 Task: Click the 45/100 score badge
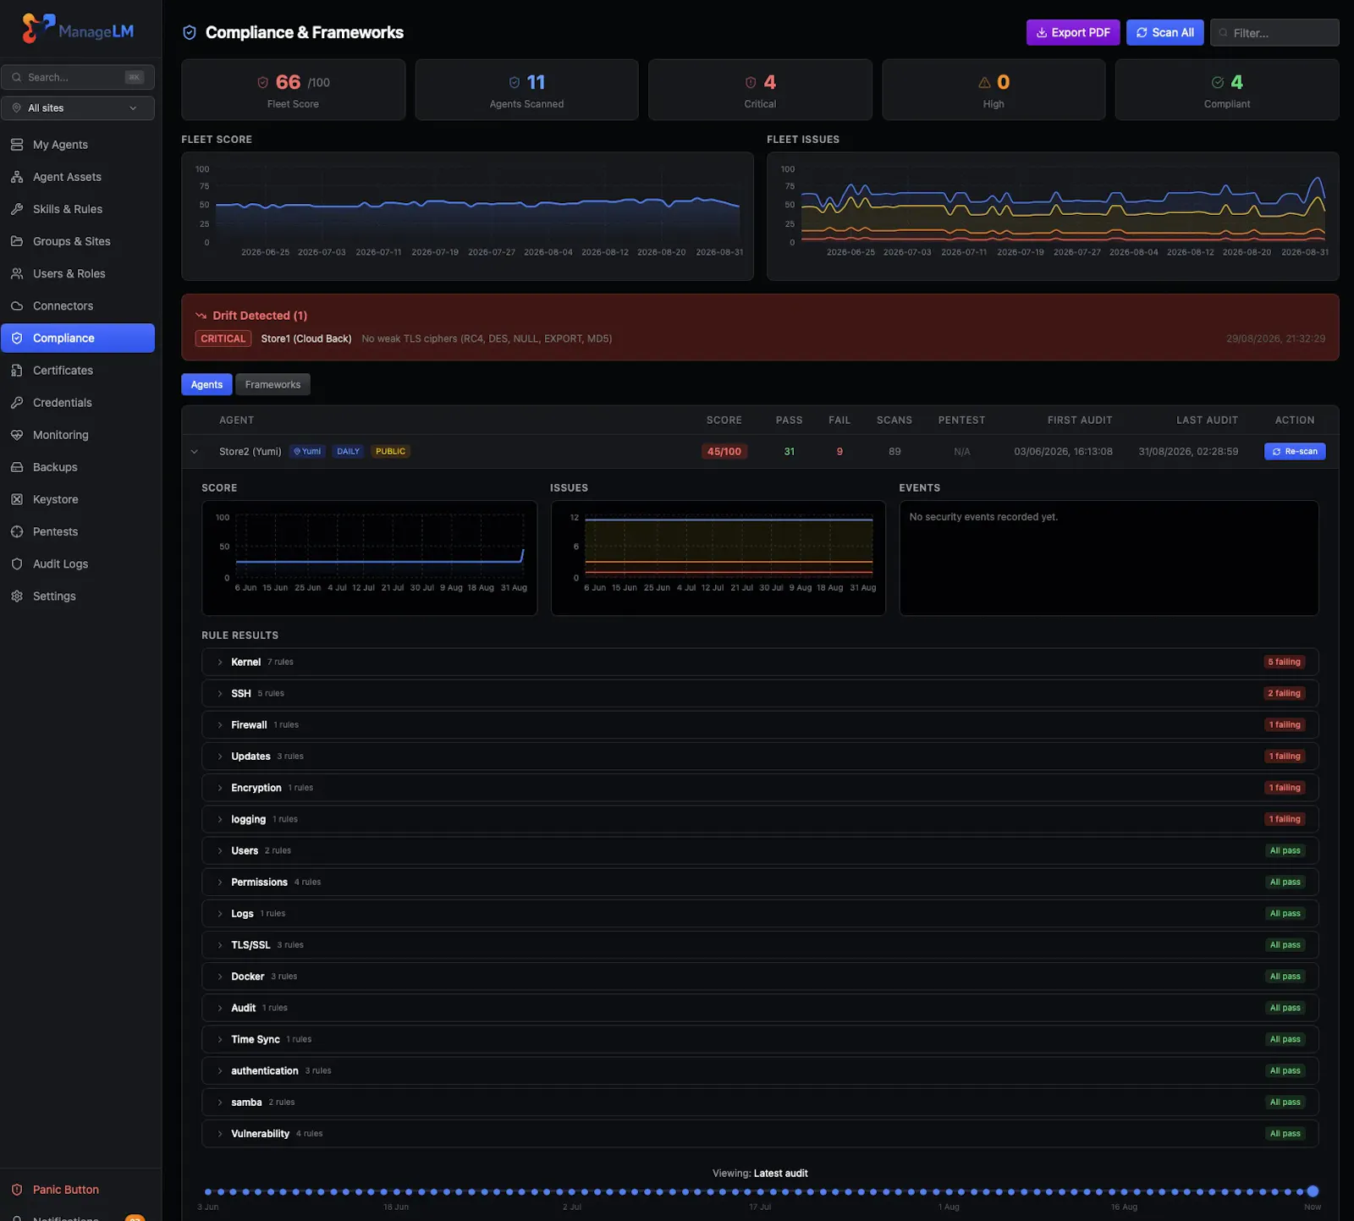coord(724,452)
